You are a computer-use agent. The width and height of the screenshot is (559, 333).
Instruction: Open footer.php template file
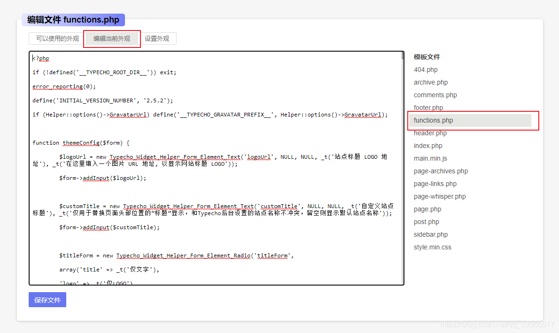pos(428,108)
